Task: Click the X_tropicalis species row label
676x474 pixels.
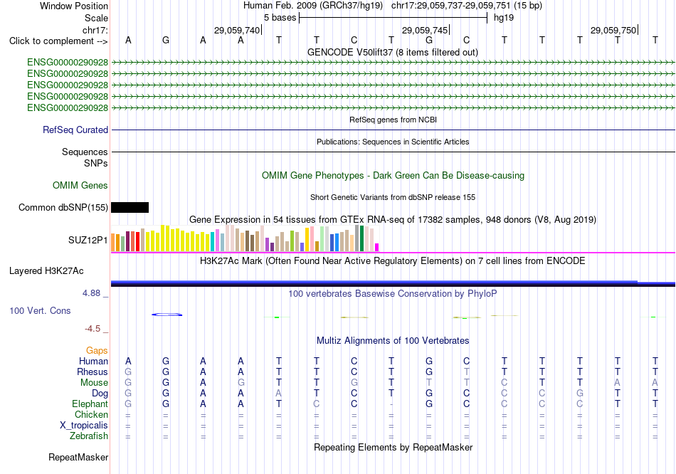Action: coord(84,426)
